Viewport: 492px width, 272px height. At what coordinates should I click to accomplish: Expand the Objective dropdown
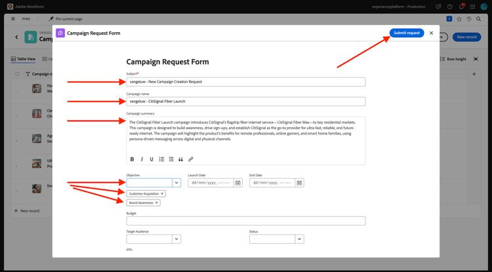coord(176,183)
